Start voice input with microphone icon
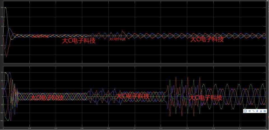Viewport: 269px width, 130px height. click(257, 111)
